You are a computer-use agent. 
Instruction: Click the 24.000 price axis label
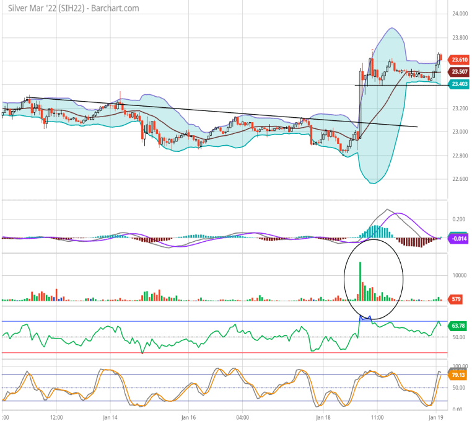tap(459, 14)
